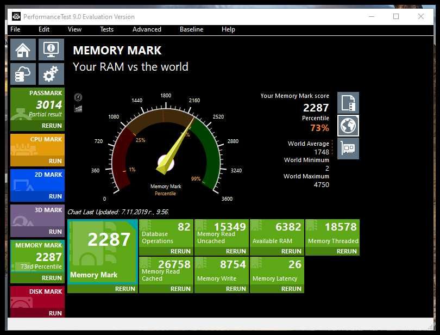Select the world globe comparison icon
Image resolution: width=440 pixels, height=335 pixels.
(x=348, y=126)
